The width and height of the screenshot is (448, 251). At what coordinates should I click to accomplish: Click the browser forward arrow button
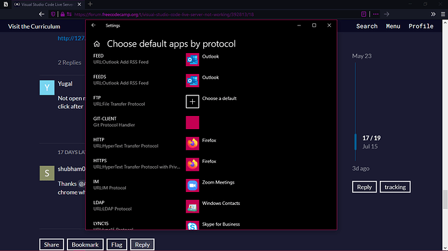(x=386, y=14)
